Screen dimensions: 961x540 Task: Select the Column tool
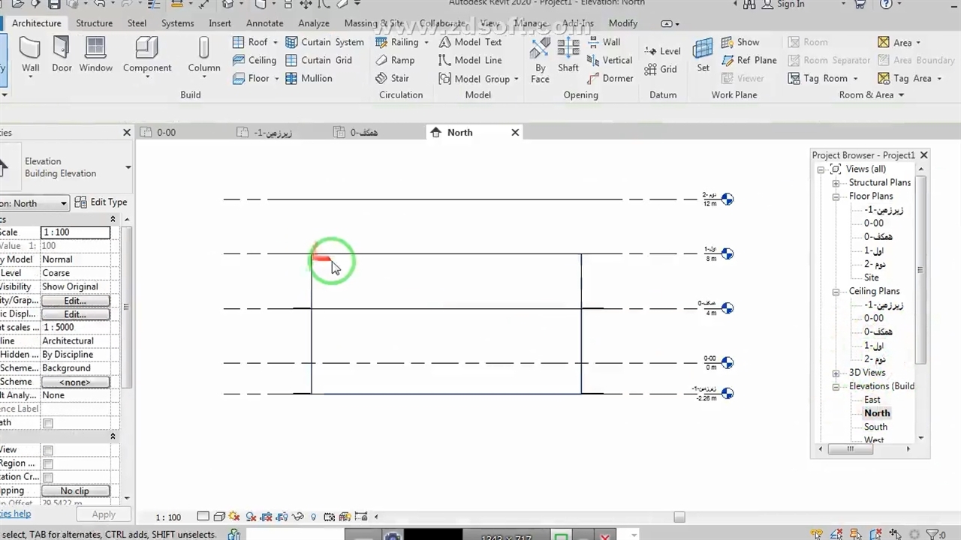(x=203, y=55)
